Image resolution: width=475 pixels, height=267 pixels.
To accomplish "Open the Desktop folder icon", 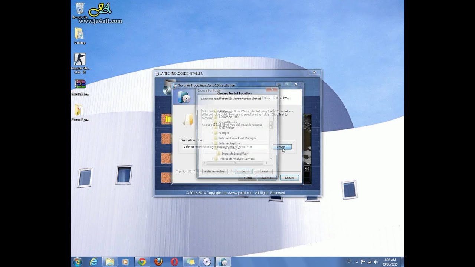I will coord(79,36).
